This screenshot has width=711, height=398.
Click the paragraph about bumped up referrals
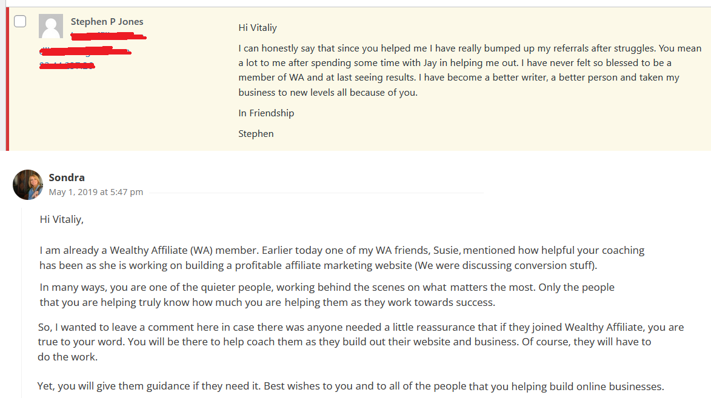470,70
